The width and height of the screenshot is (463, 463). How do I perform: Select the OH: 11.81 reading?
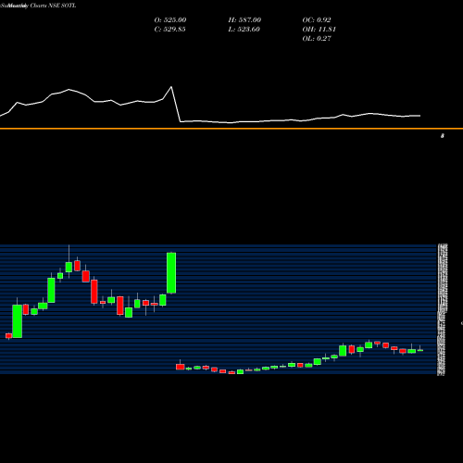[319, 29]
